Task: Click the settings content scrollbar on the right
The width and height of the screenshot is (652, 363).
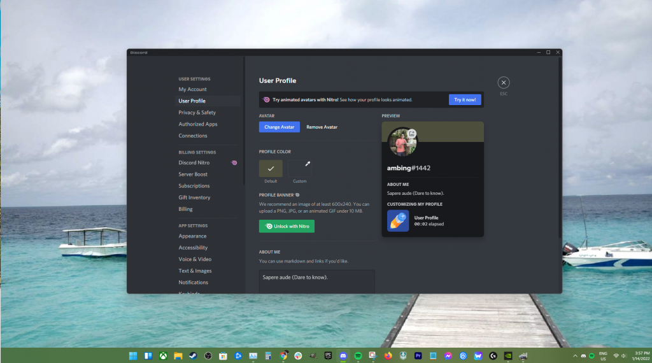Action: click(x=560, y=148)
